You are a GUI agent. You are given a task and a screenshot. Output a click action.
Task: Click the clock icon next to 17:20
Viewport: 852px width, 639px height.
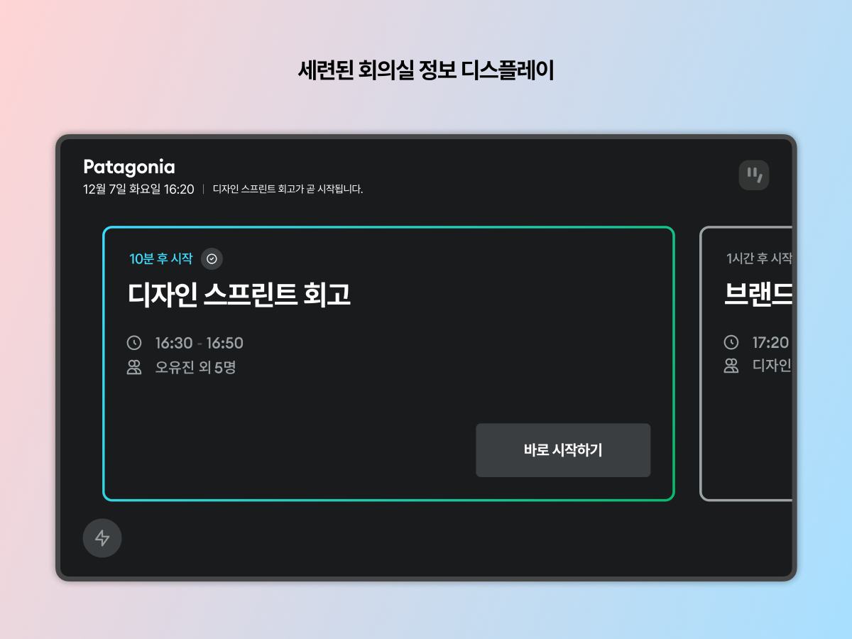coord(731,342)
